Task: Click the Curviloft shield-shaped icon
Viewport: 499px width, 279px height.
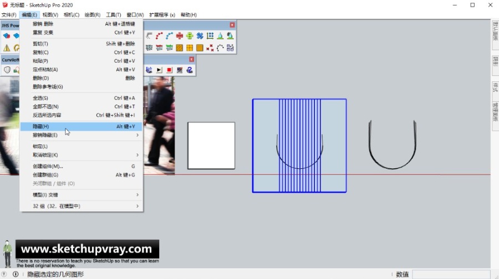Action: (x=7, y=70)
